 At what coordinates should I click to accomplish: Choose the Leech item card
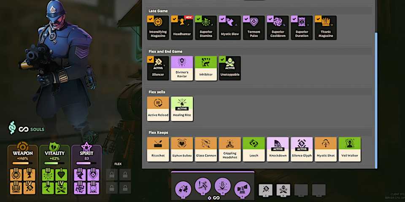254,149
